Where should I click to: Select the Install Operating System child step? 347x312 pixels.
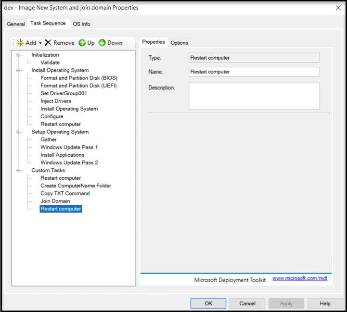(x=69, y=109)
